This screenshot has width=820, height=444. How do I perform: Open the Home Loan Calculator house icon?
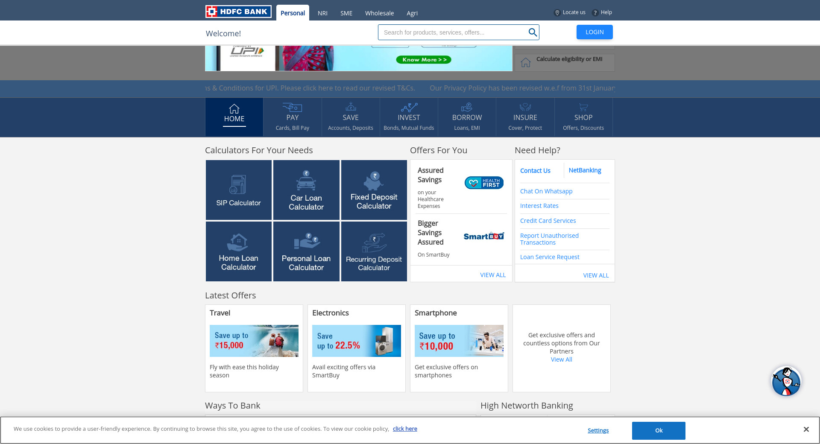[x=238, y=242]
